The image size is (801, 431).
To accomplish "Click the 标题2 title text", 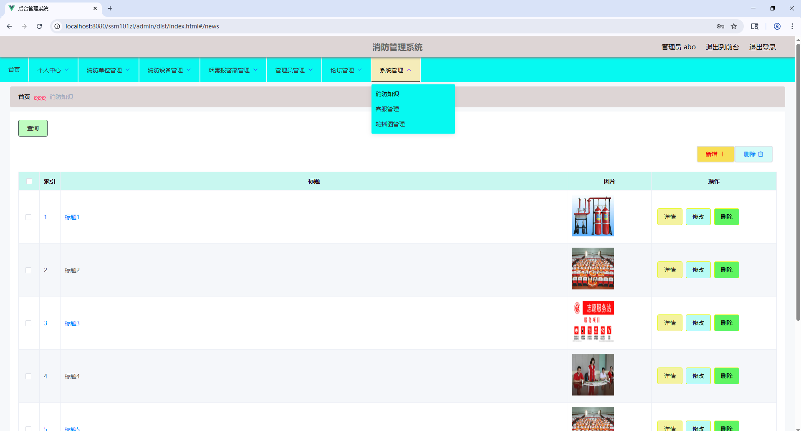I will point(72,270).
